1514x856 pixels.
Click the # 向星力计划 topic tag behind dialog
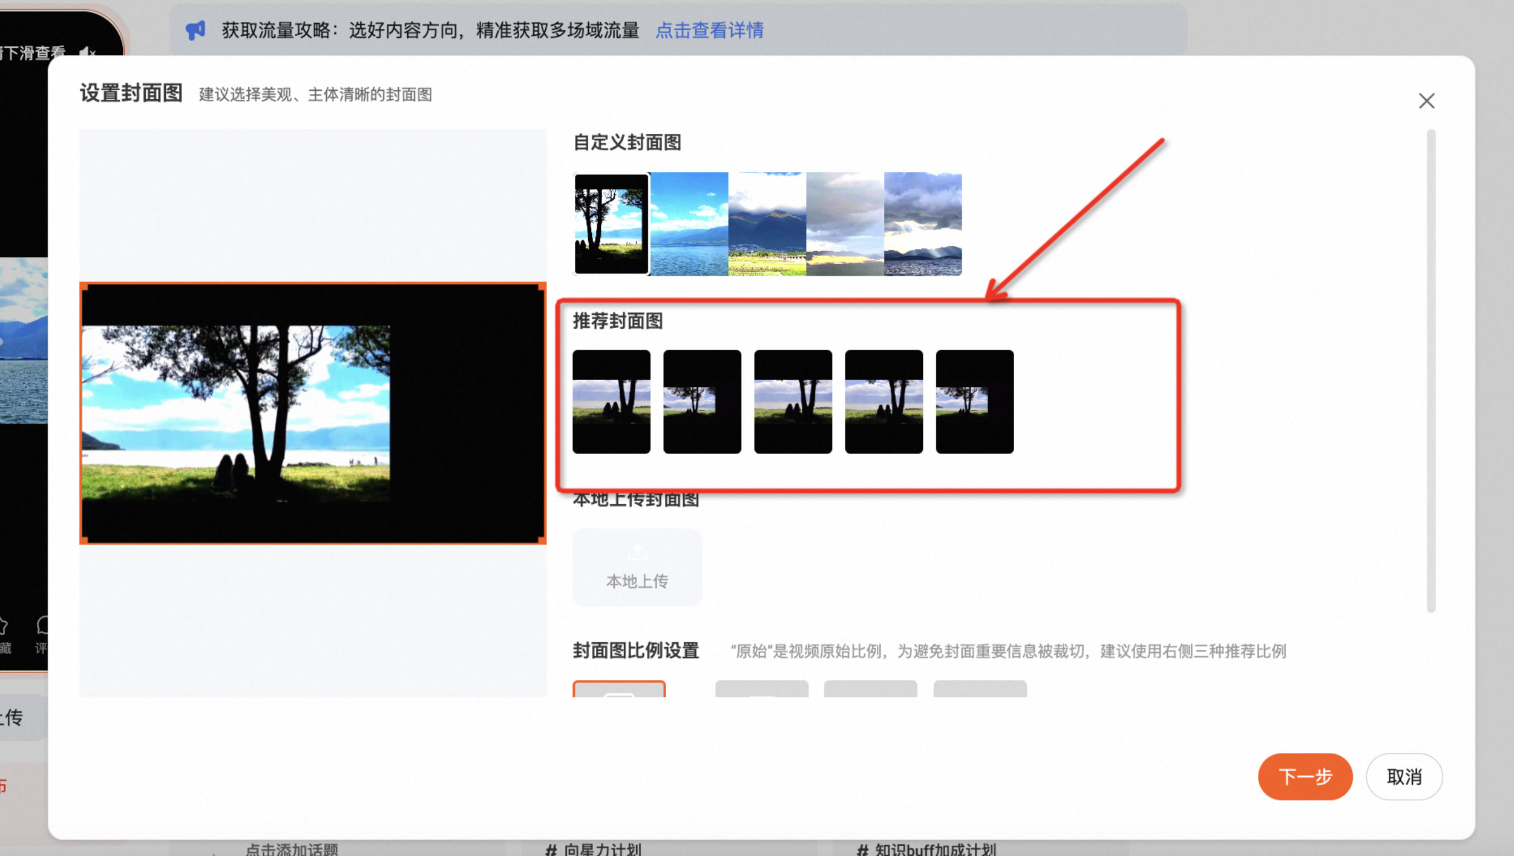pyautogui.click(x=593, y=849)
